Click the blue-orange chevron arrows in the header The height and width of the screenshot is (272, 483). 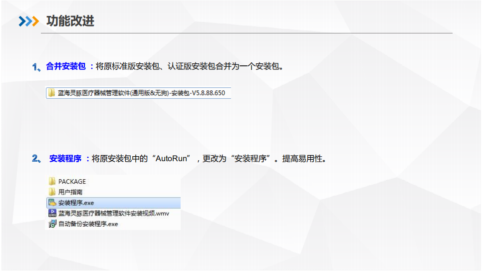[x=28, y=21]
